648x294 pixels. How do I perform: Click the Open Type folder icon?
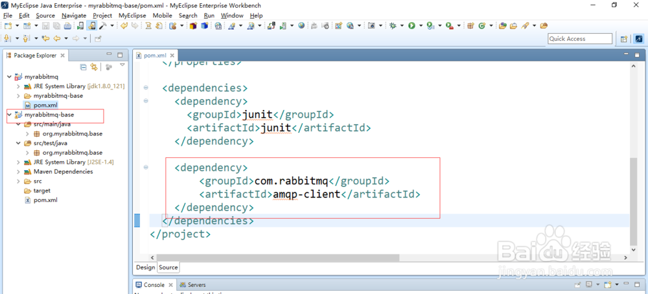click(502, 26)
